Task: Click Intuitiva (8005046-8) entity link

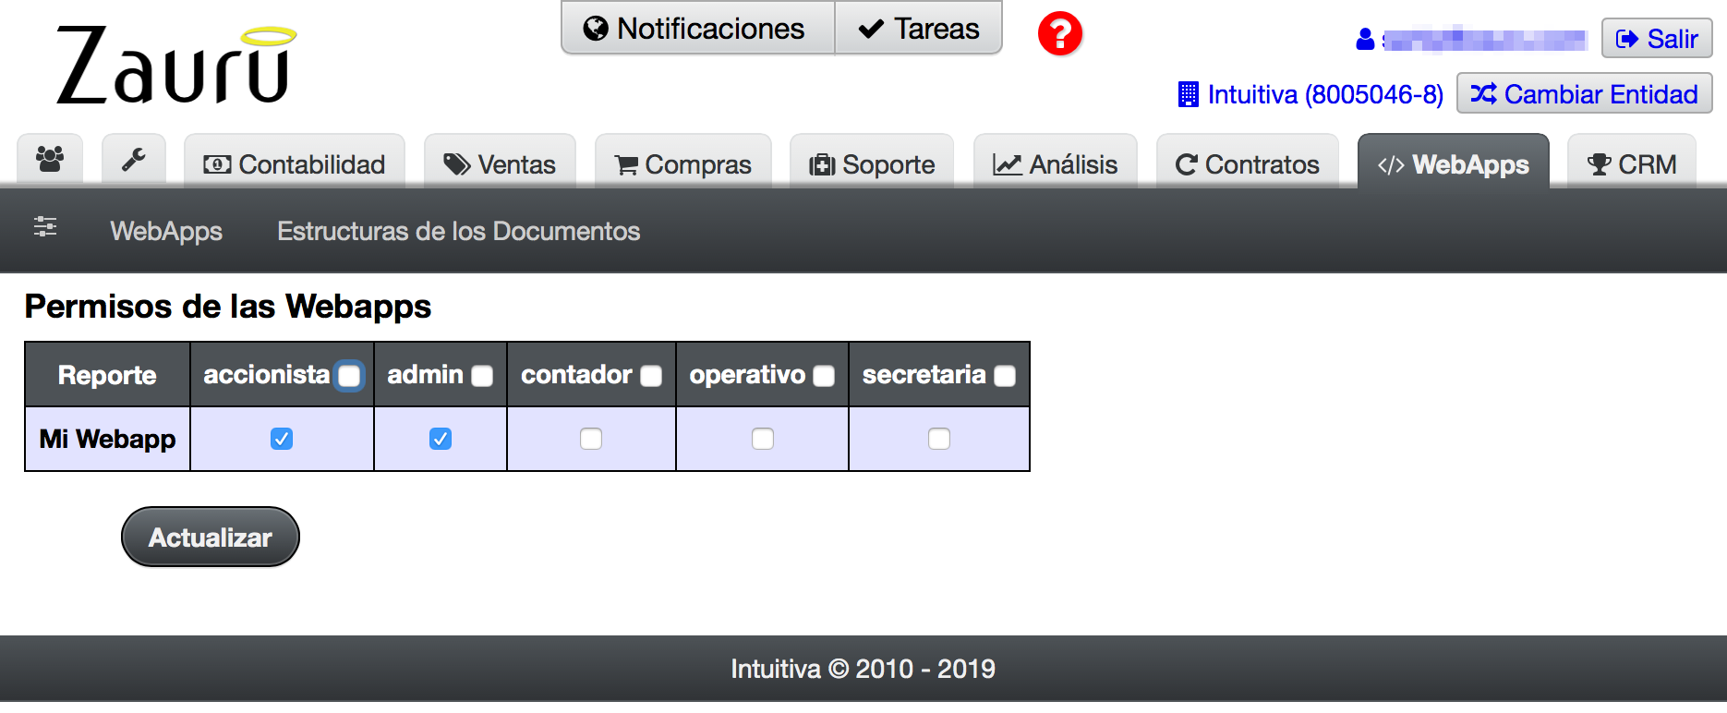Action: (x=1325, y=94)
